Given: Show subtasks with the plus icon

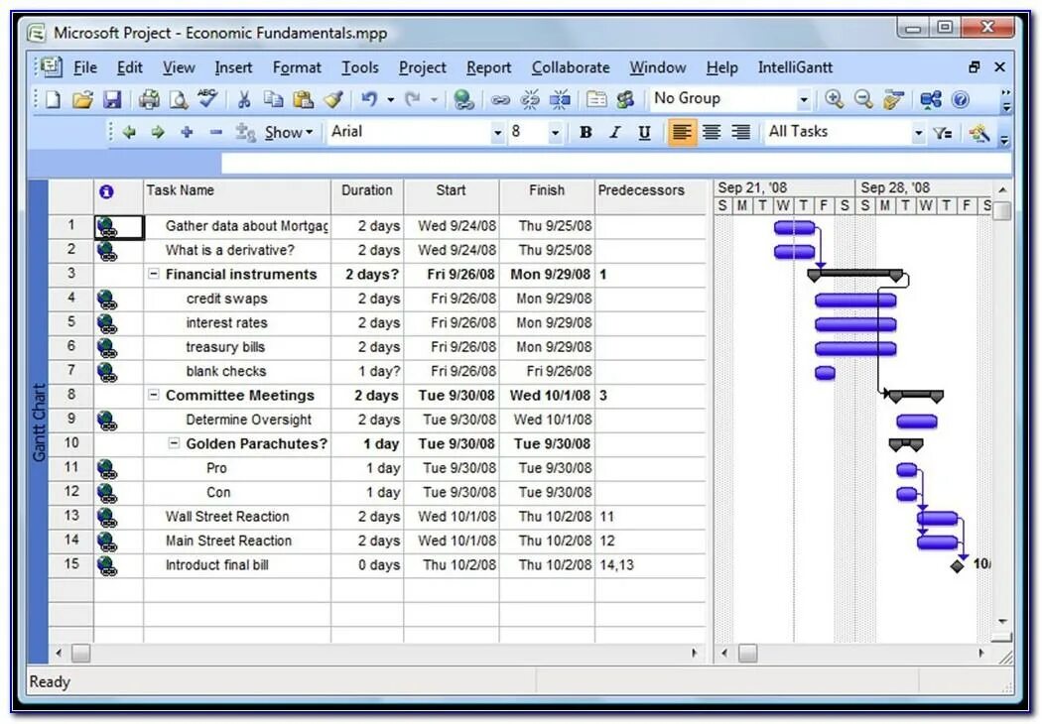Looking at the screenshot, I should point(187,132).
